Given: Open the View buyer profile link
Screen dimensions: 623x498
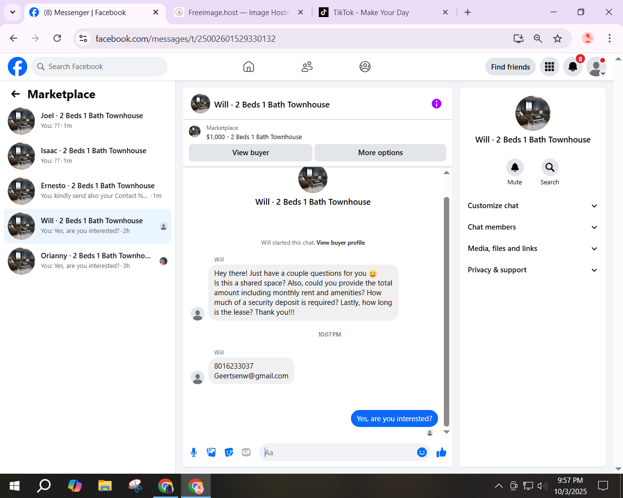Looking at the screenshot, I should 341,243.
